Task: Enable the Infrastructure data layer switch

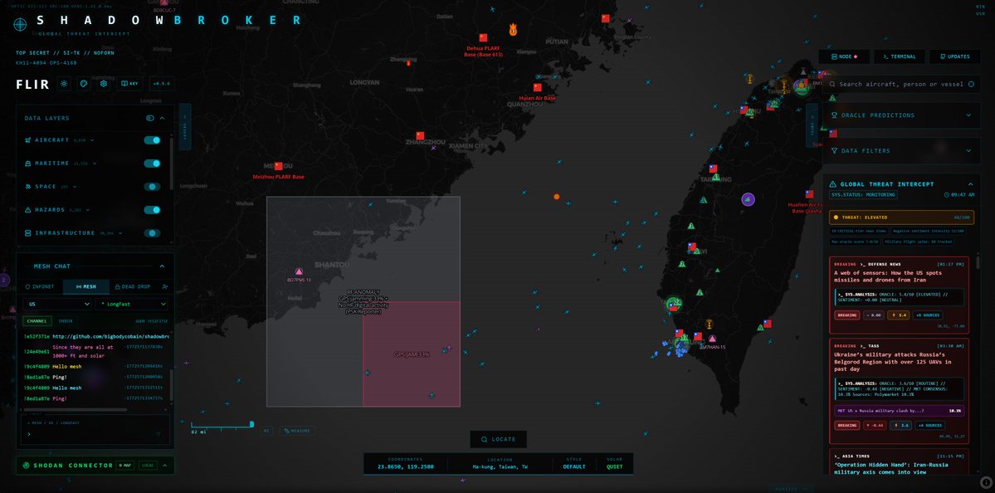Action: click(153, 233)
